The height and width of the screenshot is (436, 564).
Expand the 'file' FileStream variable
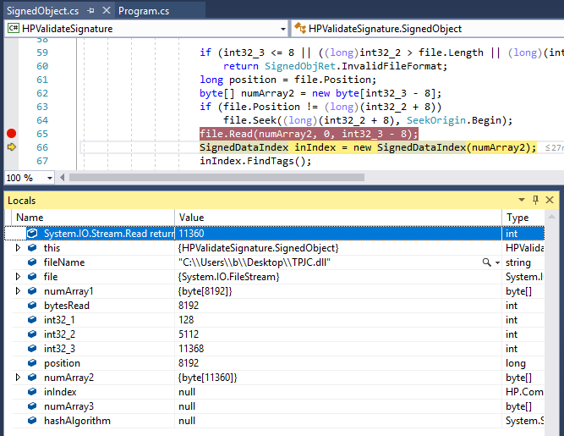click(18, 277)
